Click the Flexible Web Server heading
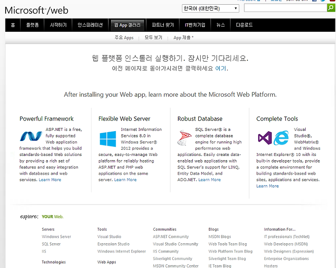 [x=124, y=119]
